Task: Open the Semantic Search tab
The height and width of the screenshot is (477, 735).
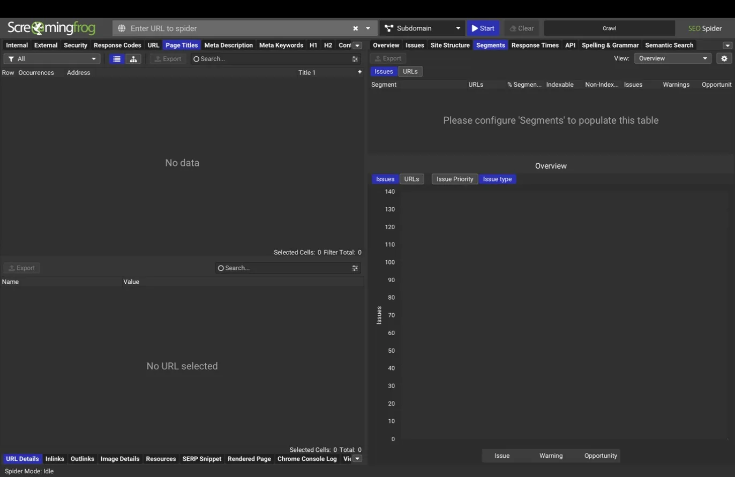Action: (669, 46)
